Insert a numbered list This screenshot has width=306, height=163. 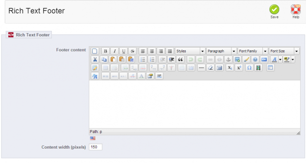click(x=152, y=59)
